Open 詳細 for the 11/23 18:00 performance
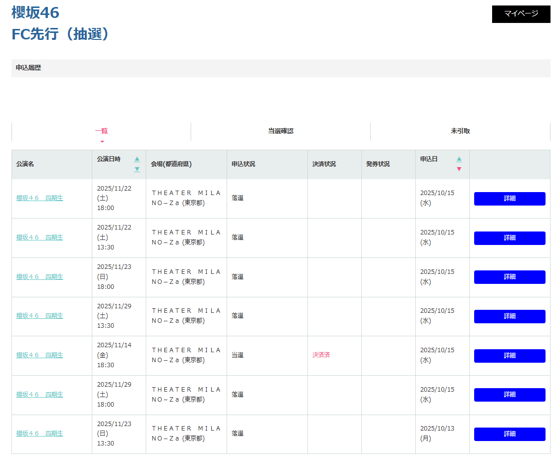This screenshot has height=458, width=557. pyautogui.click(x=509, y=277)
